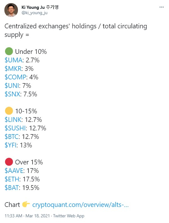Open the $SUSHI cashtag
169x223 pixels.
(x=15, y=128)
